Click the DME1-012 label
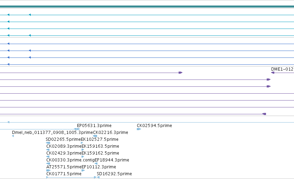This screenshot has width=294, height=179. (x=282, y=69)
